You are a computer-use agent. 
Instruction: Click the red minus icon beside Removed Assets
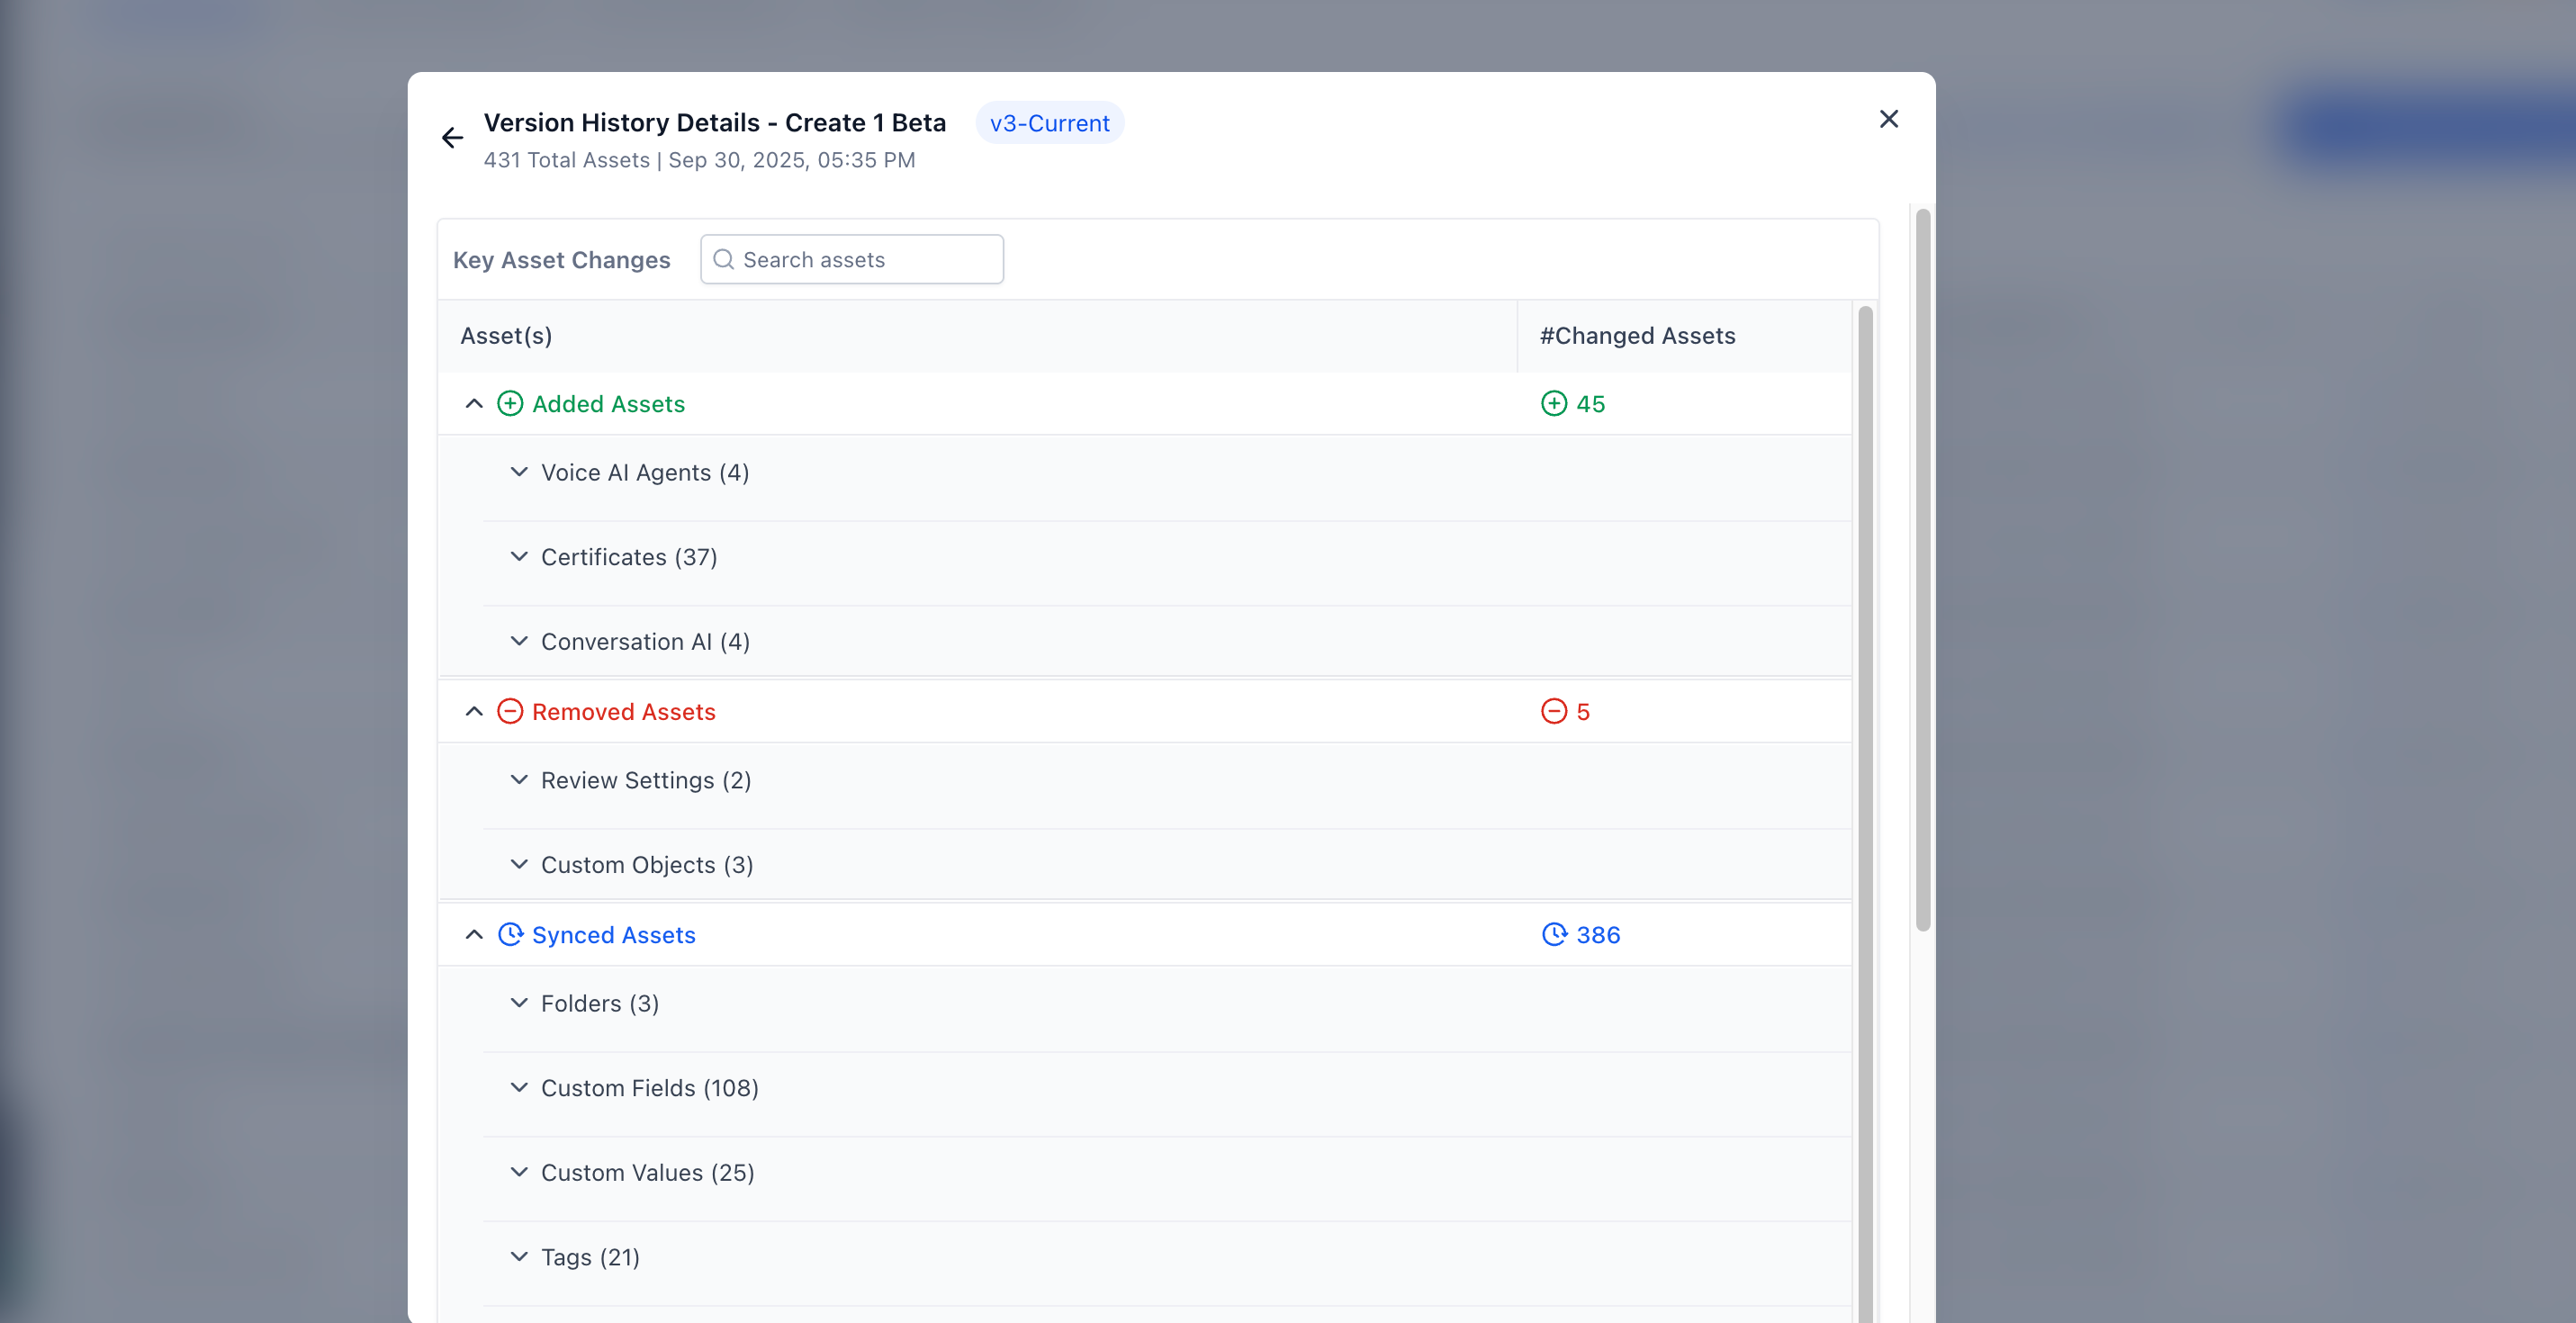(511, 711)
